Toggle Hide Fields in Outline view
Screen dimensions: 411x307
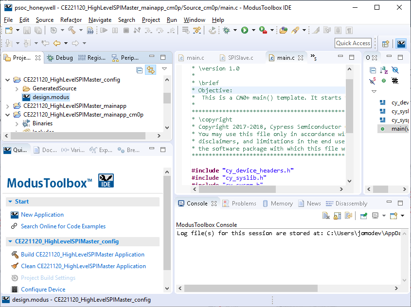coord(395,70)
